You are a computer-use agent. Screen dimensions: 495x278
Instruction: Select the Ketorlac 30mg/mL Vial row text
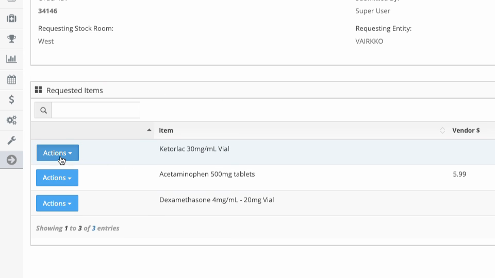[x=194, y=149]
